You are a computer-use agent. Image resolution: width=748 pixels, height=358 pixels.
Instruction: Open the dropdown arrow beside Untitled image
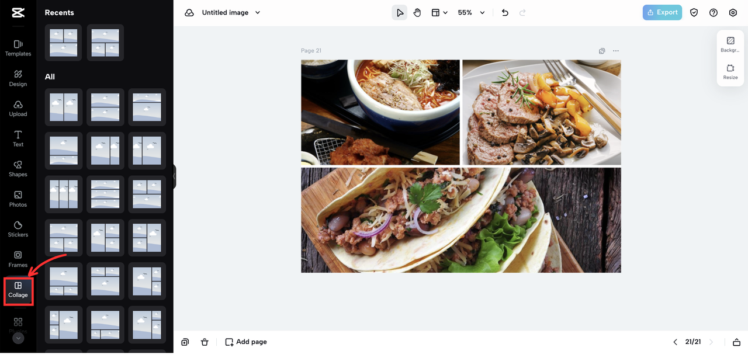click(258, 12)
